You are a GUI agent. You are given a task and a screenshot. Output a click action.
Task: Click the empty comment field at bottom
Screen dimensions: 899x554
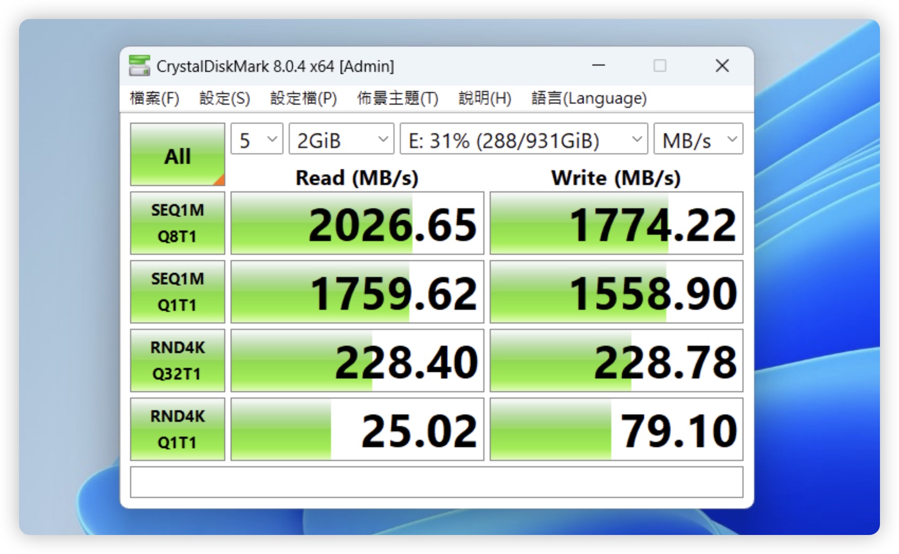437,482
